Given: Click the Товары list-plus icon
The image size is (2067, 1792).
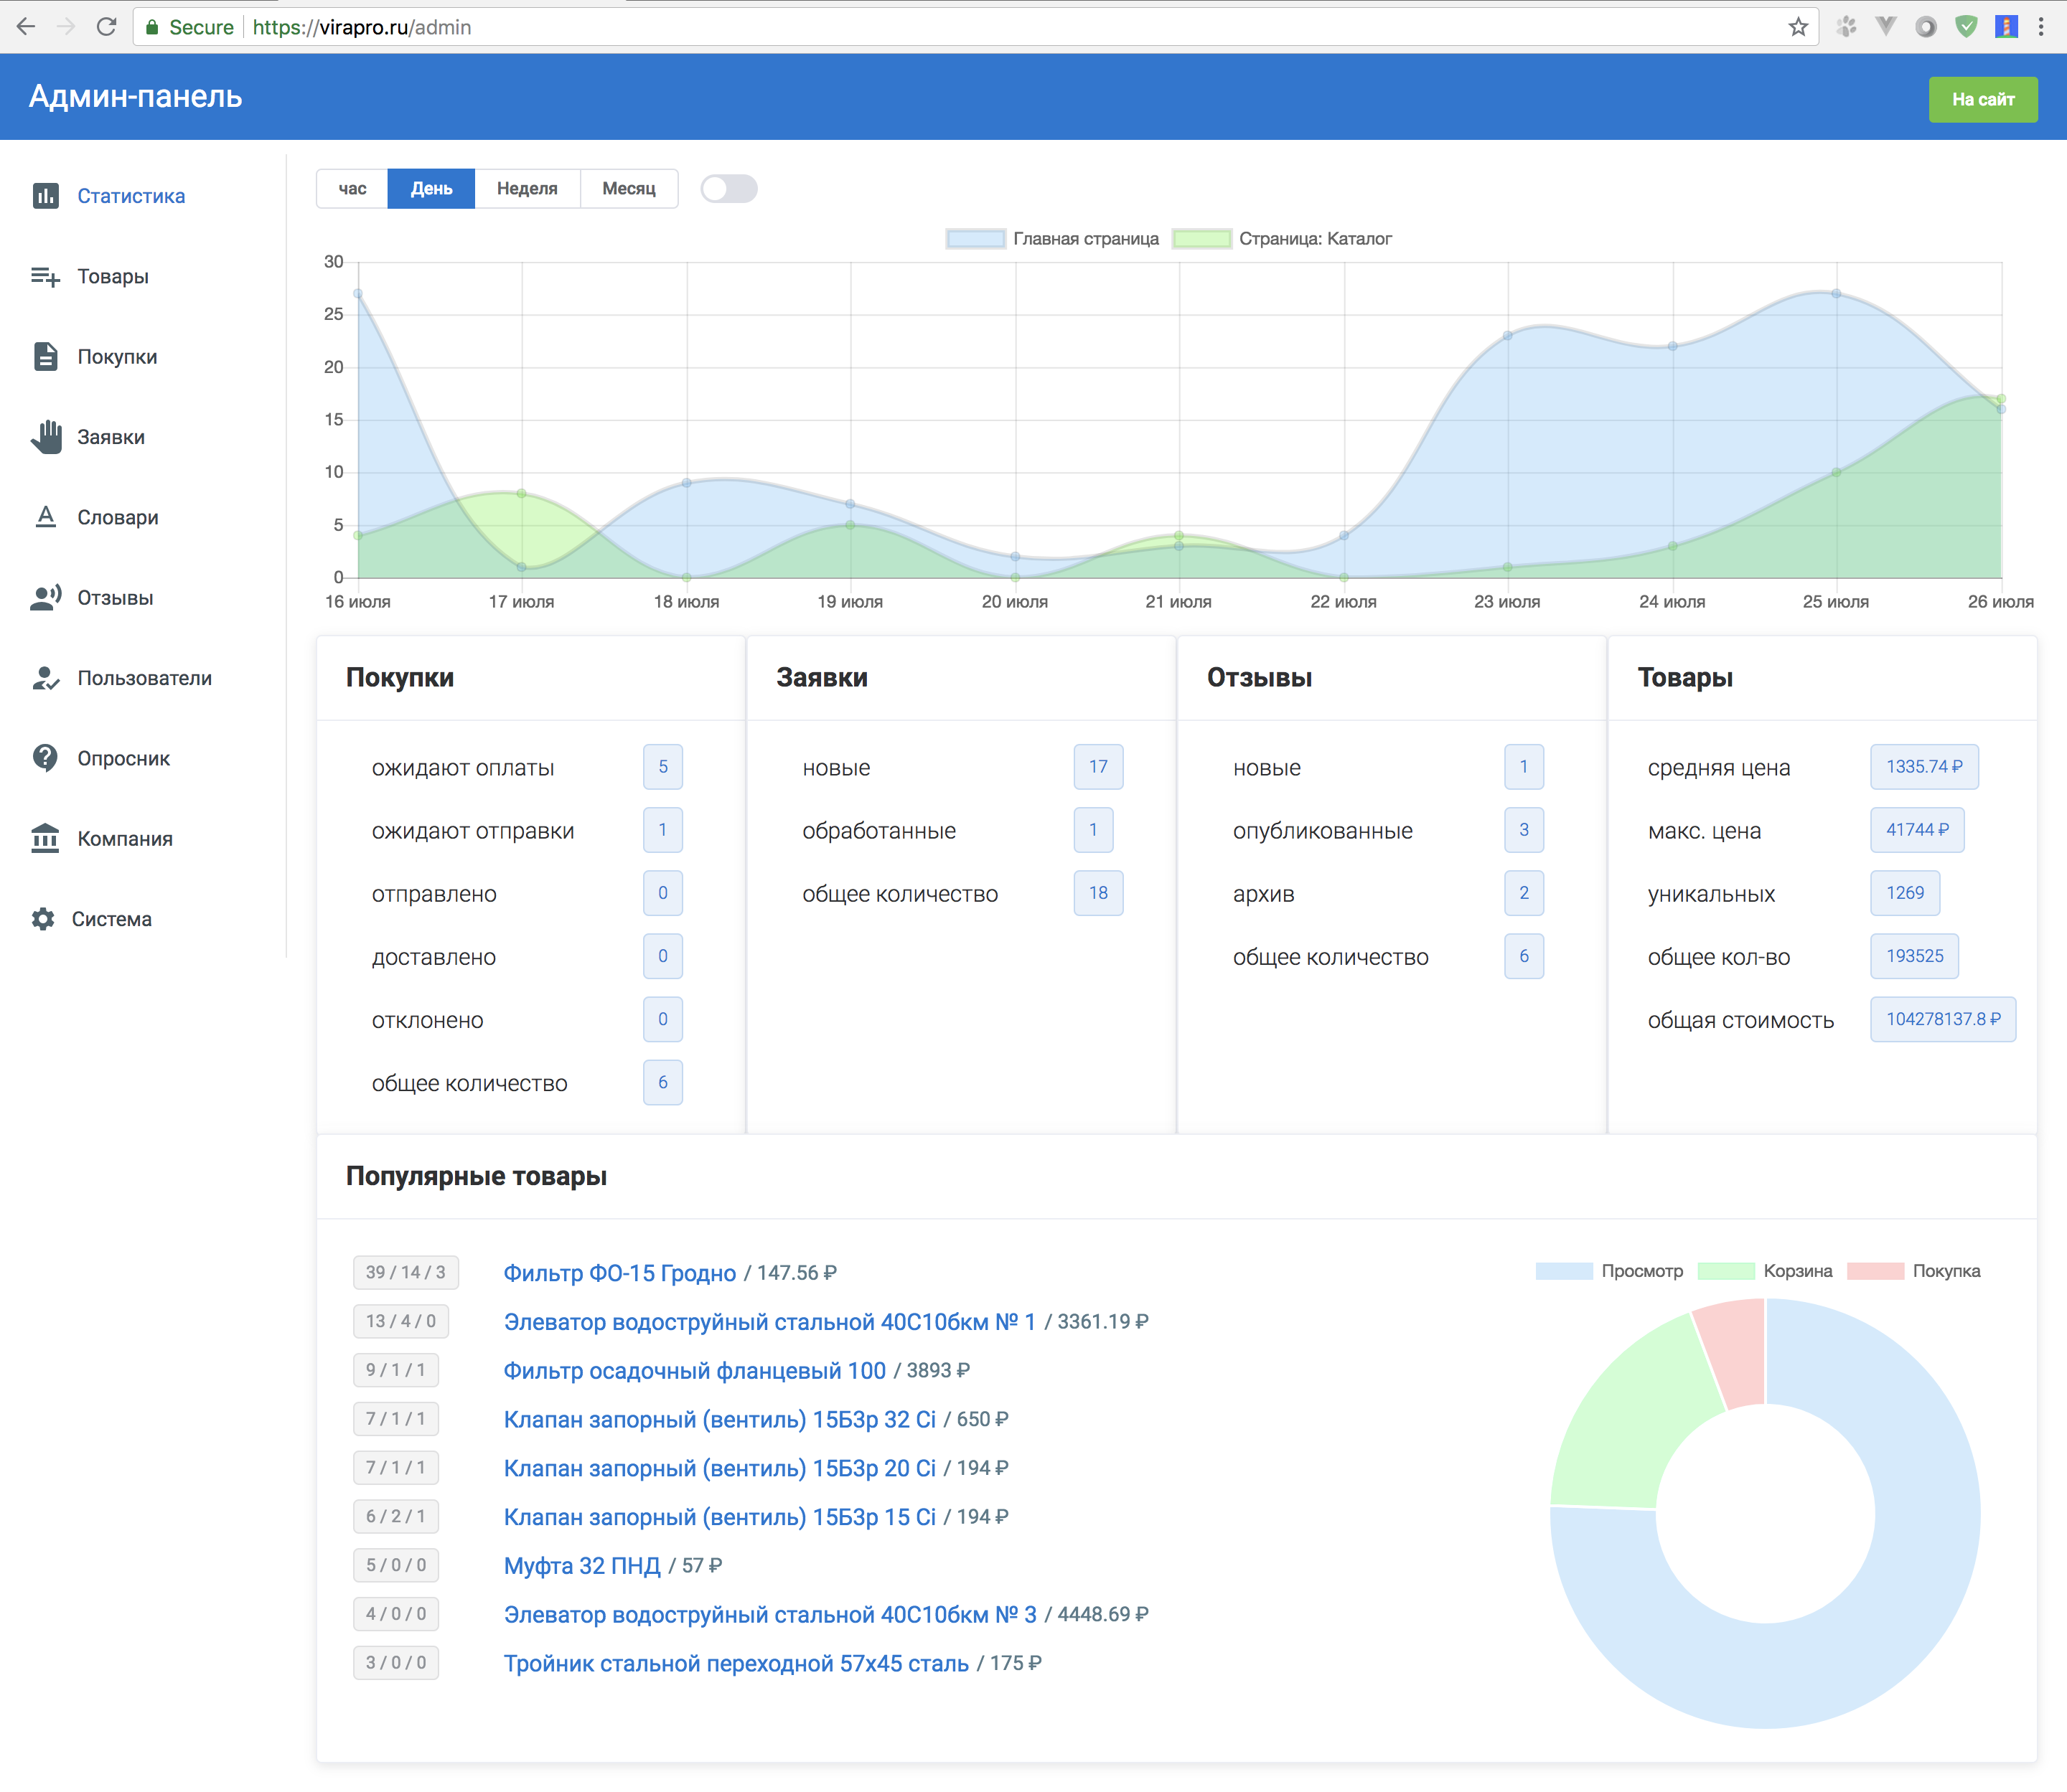Looking at the screenshot, I should (x=45, y=276).
